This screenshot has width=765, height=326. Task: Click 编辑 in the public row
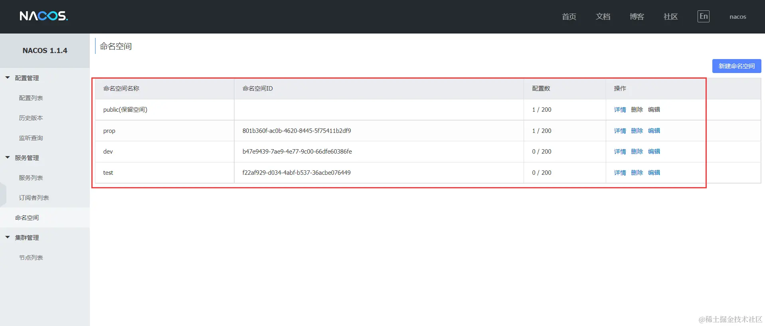pos(654,110)
